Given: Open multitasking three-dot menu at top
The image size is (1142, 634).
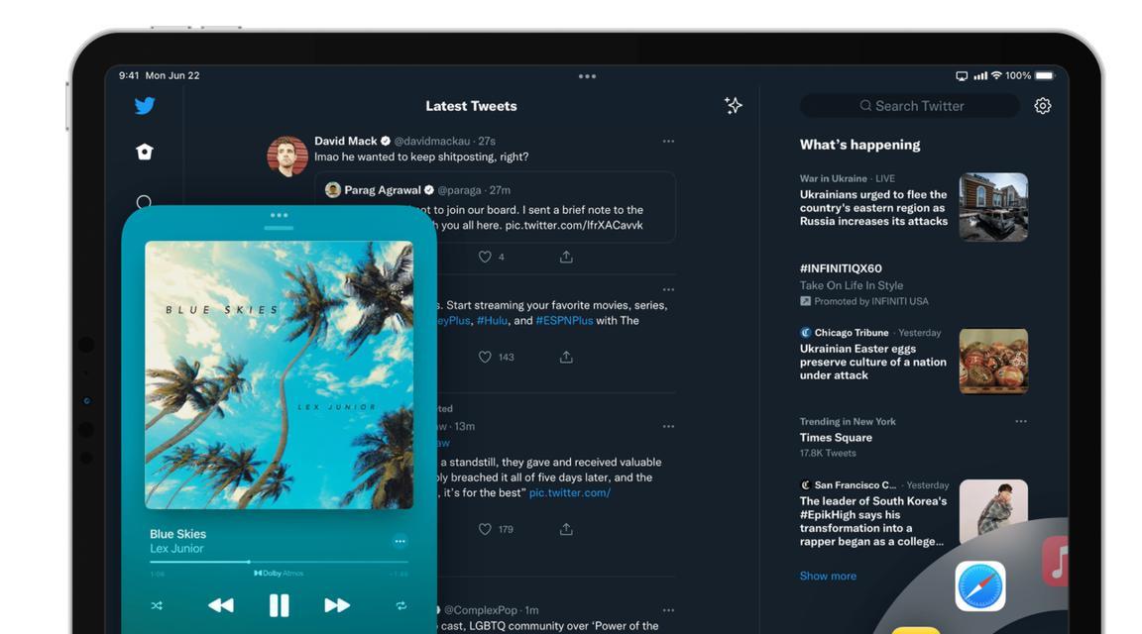Looking at the screenshot, I should point(587,75).
